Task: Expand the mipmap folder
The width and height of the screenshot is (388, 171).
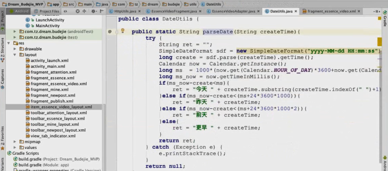Action: pos(15,142)
